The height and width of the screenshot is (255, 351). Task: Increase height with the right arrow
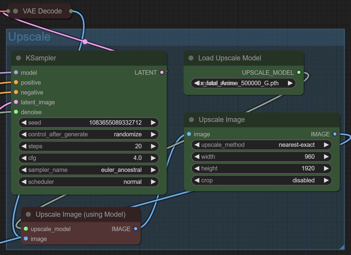[327, 168]
